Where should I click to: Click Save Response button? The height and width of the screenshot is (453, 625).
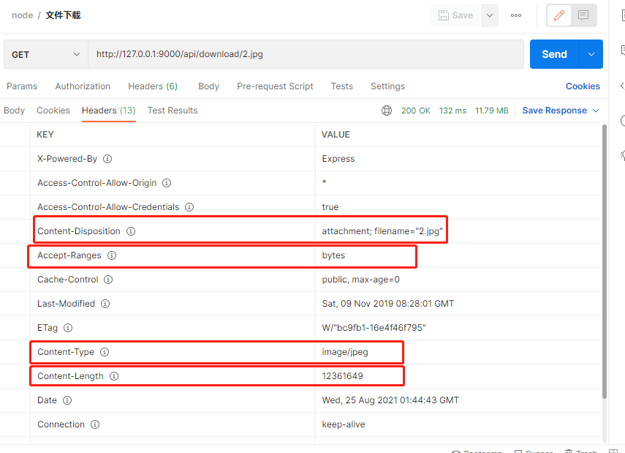[554, 111]
